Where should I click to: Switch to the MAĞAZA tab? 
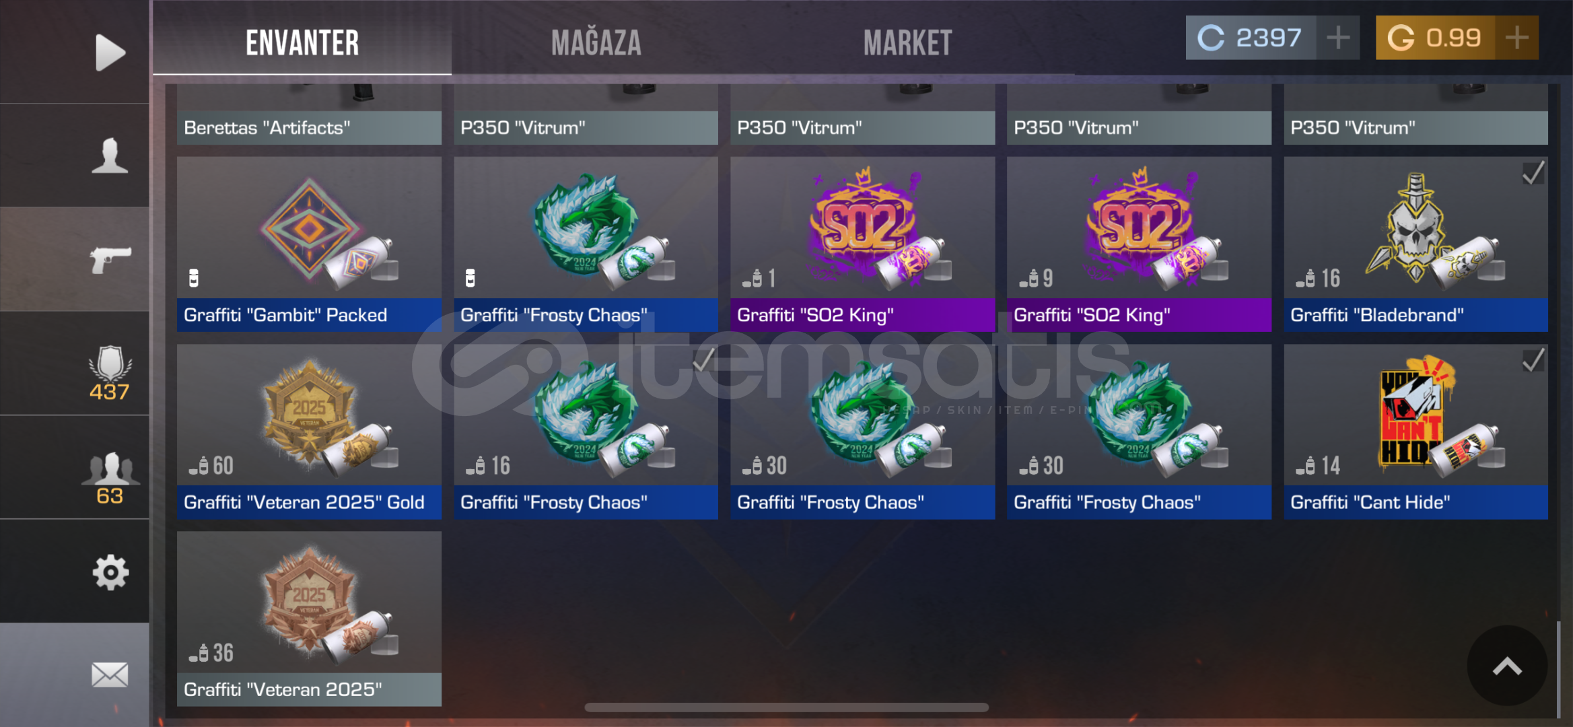coord(596,43)
